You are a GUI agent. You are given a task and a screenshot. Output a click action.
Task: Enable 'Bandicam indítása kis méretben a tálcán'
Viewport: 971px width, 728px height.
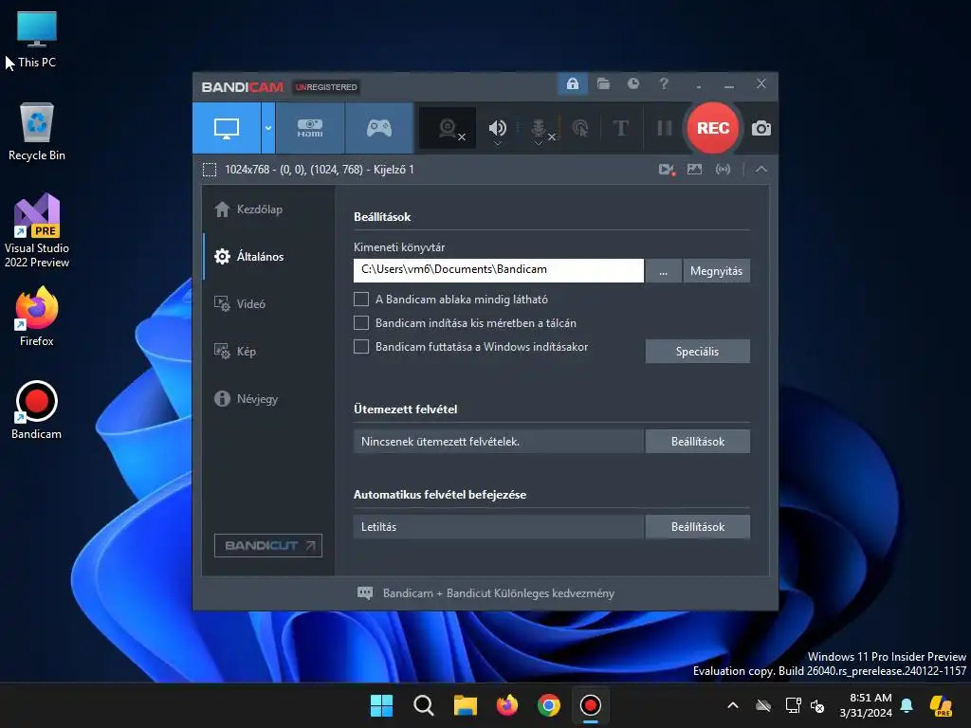(x=361, y=322)
